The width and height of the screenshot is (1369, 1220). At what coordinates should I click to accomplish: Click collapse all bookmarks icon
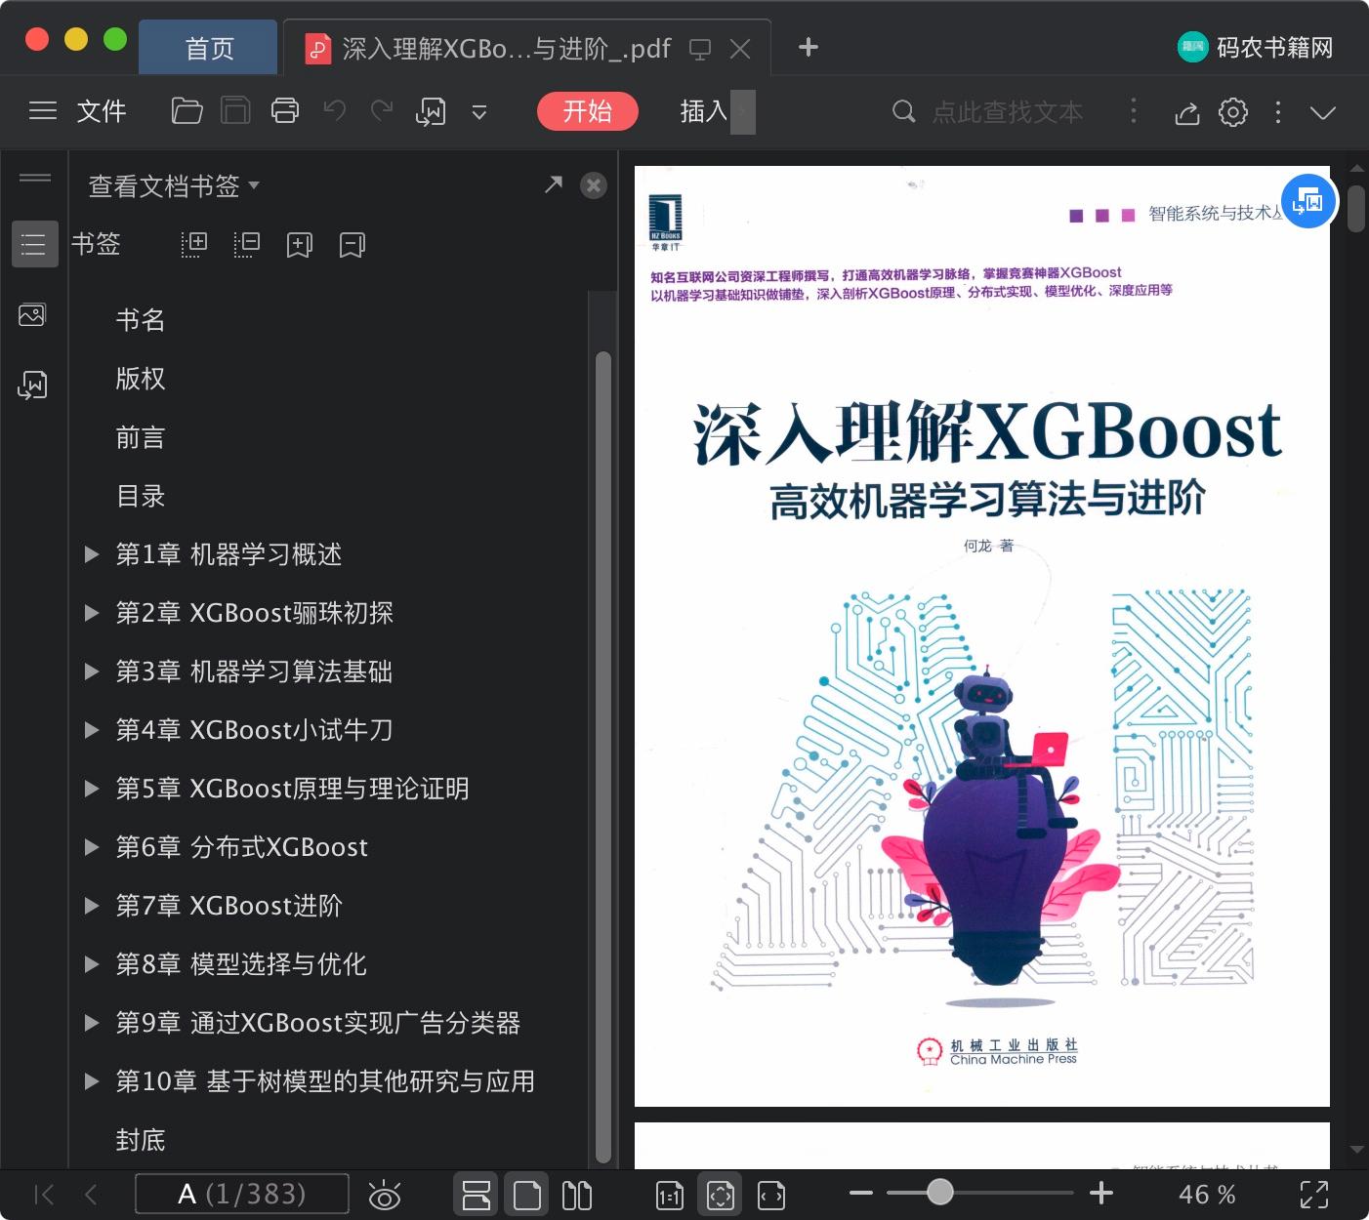(247, 244)
